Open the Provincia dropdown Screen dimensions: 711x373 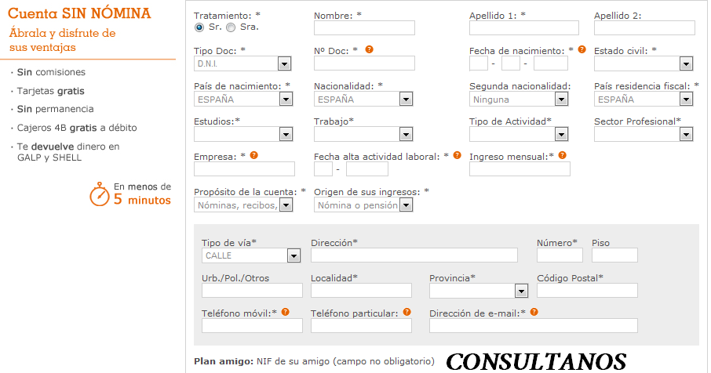pyautogui.click(x=520, y=291)
